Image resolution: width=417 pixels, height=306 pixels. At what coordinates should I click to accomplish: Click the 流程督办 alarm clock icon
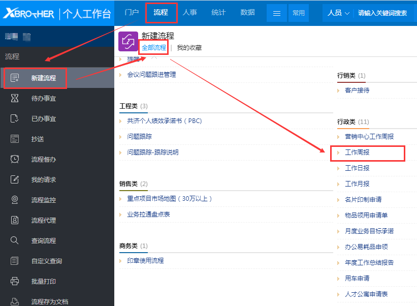15,159
